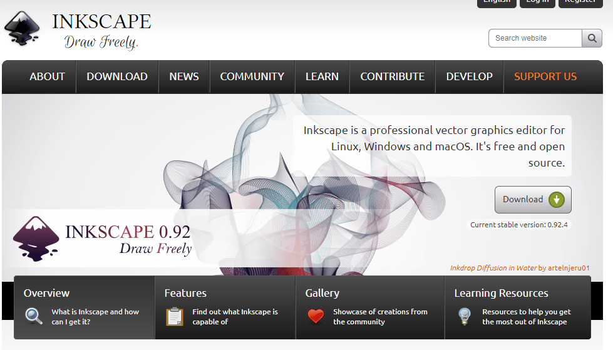Click 'Current stable version: 0.92.4' text
The width and height of the screenshot is (613, 350).
[519, 225]
